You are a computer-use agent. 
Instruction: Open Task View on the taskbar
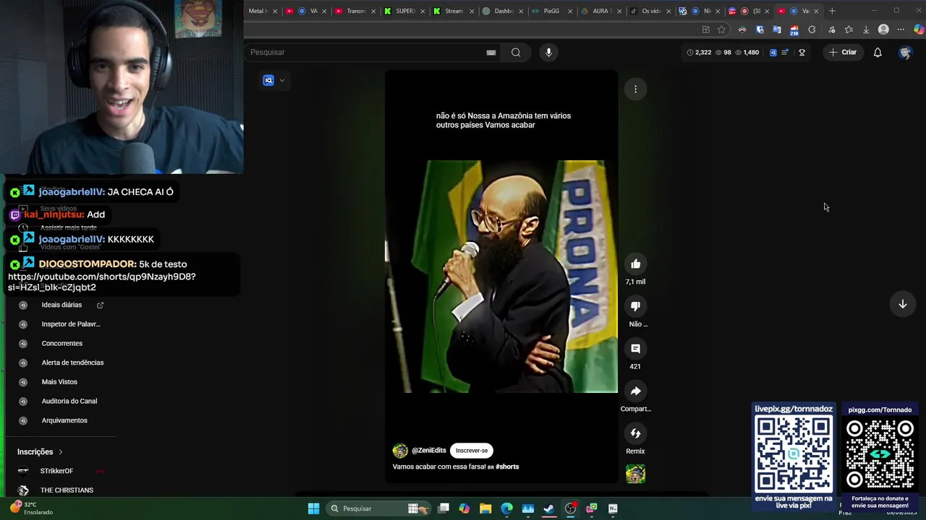click(x=443, y=508)
